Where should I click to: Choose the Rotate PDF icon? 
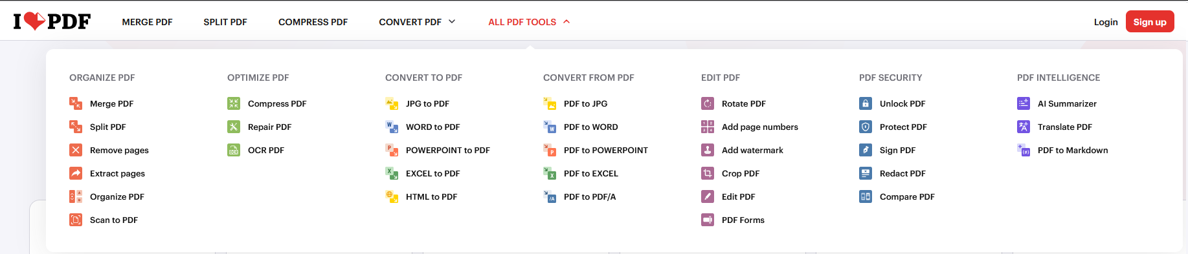[708, 103]
